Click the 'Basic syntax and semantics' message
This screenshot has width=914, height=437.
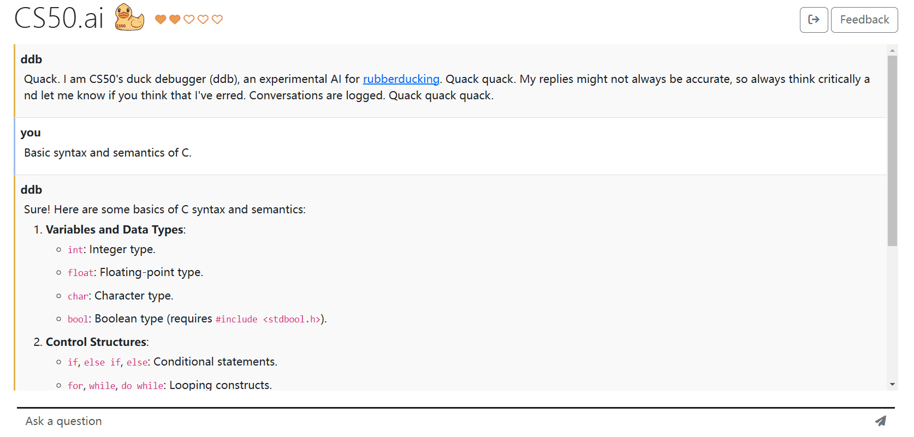tap(108, 153)
